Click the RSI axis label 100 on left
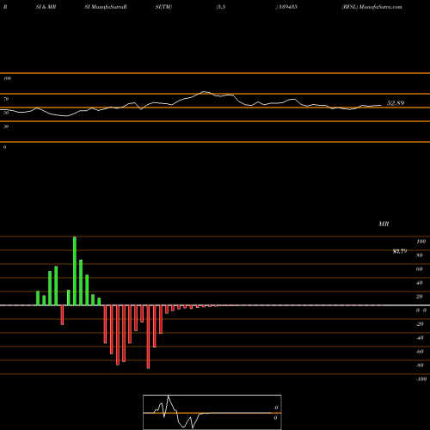This screenshot has width=430, height=430. pyautogui.click(x=7, y=78)
